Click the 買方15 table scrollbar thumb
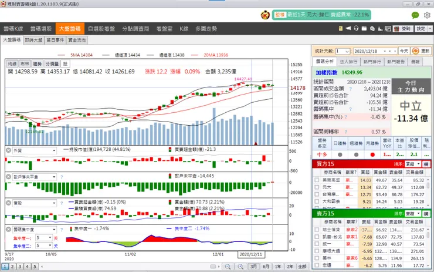Image resolution: width=434 pixels, height=272 pixels. point(429,185)
